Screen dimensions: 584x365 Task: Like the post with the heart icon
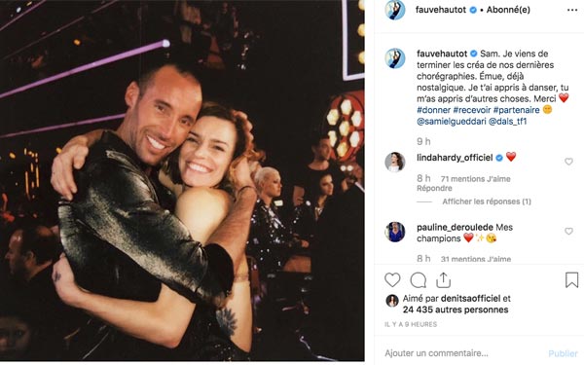tap(392, 279)
